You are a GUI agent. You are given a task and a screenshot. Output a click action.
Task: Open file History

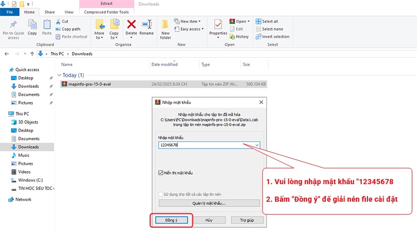point(239,36)
